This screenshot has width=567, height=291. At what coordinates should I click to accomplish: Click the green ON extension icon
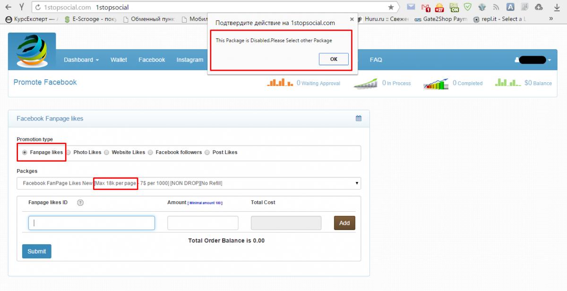(454, 7)
